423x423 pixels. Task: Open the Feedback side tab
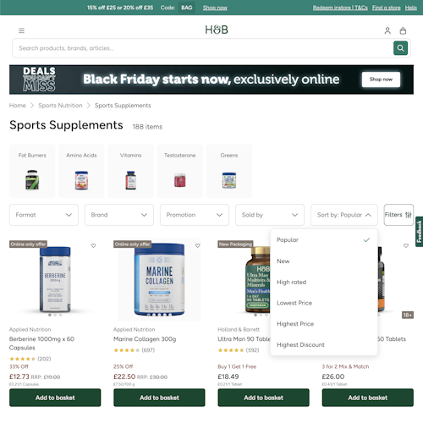pos(419,232)
